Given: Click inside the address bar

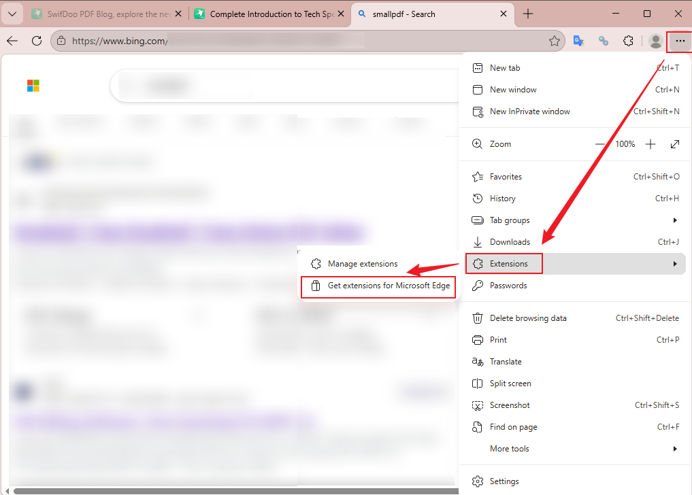Looking at the screenshot, I should point(272,40).
